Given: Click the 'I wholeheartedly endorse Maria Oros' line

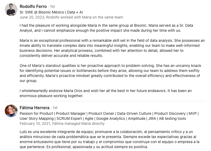Looking at the screenshot, I should pos(105,91).
